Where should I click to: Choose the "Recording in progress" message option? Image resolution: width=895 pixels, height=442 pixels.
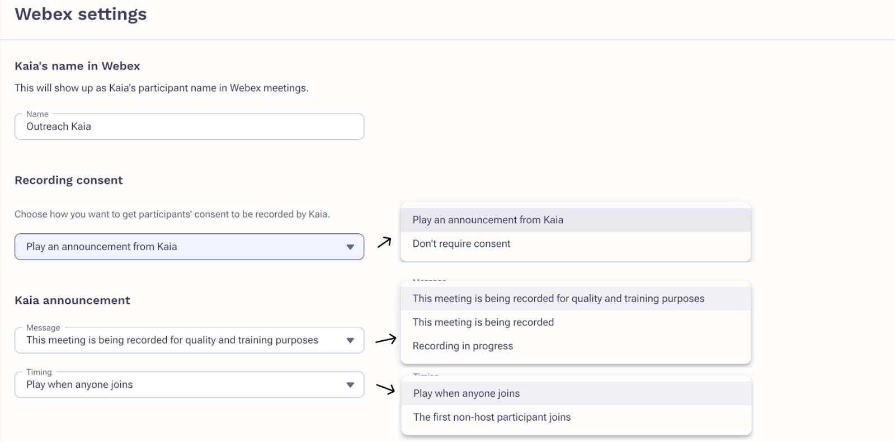pos(463,346)
